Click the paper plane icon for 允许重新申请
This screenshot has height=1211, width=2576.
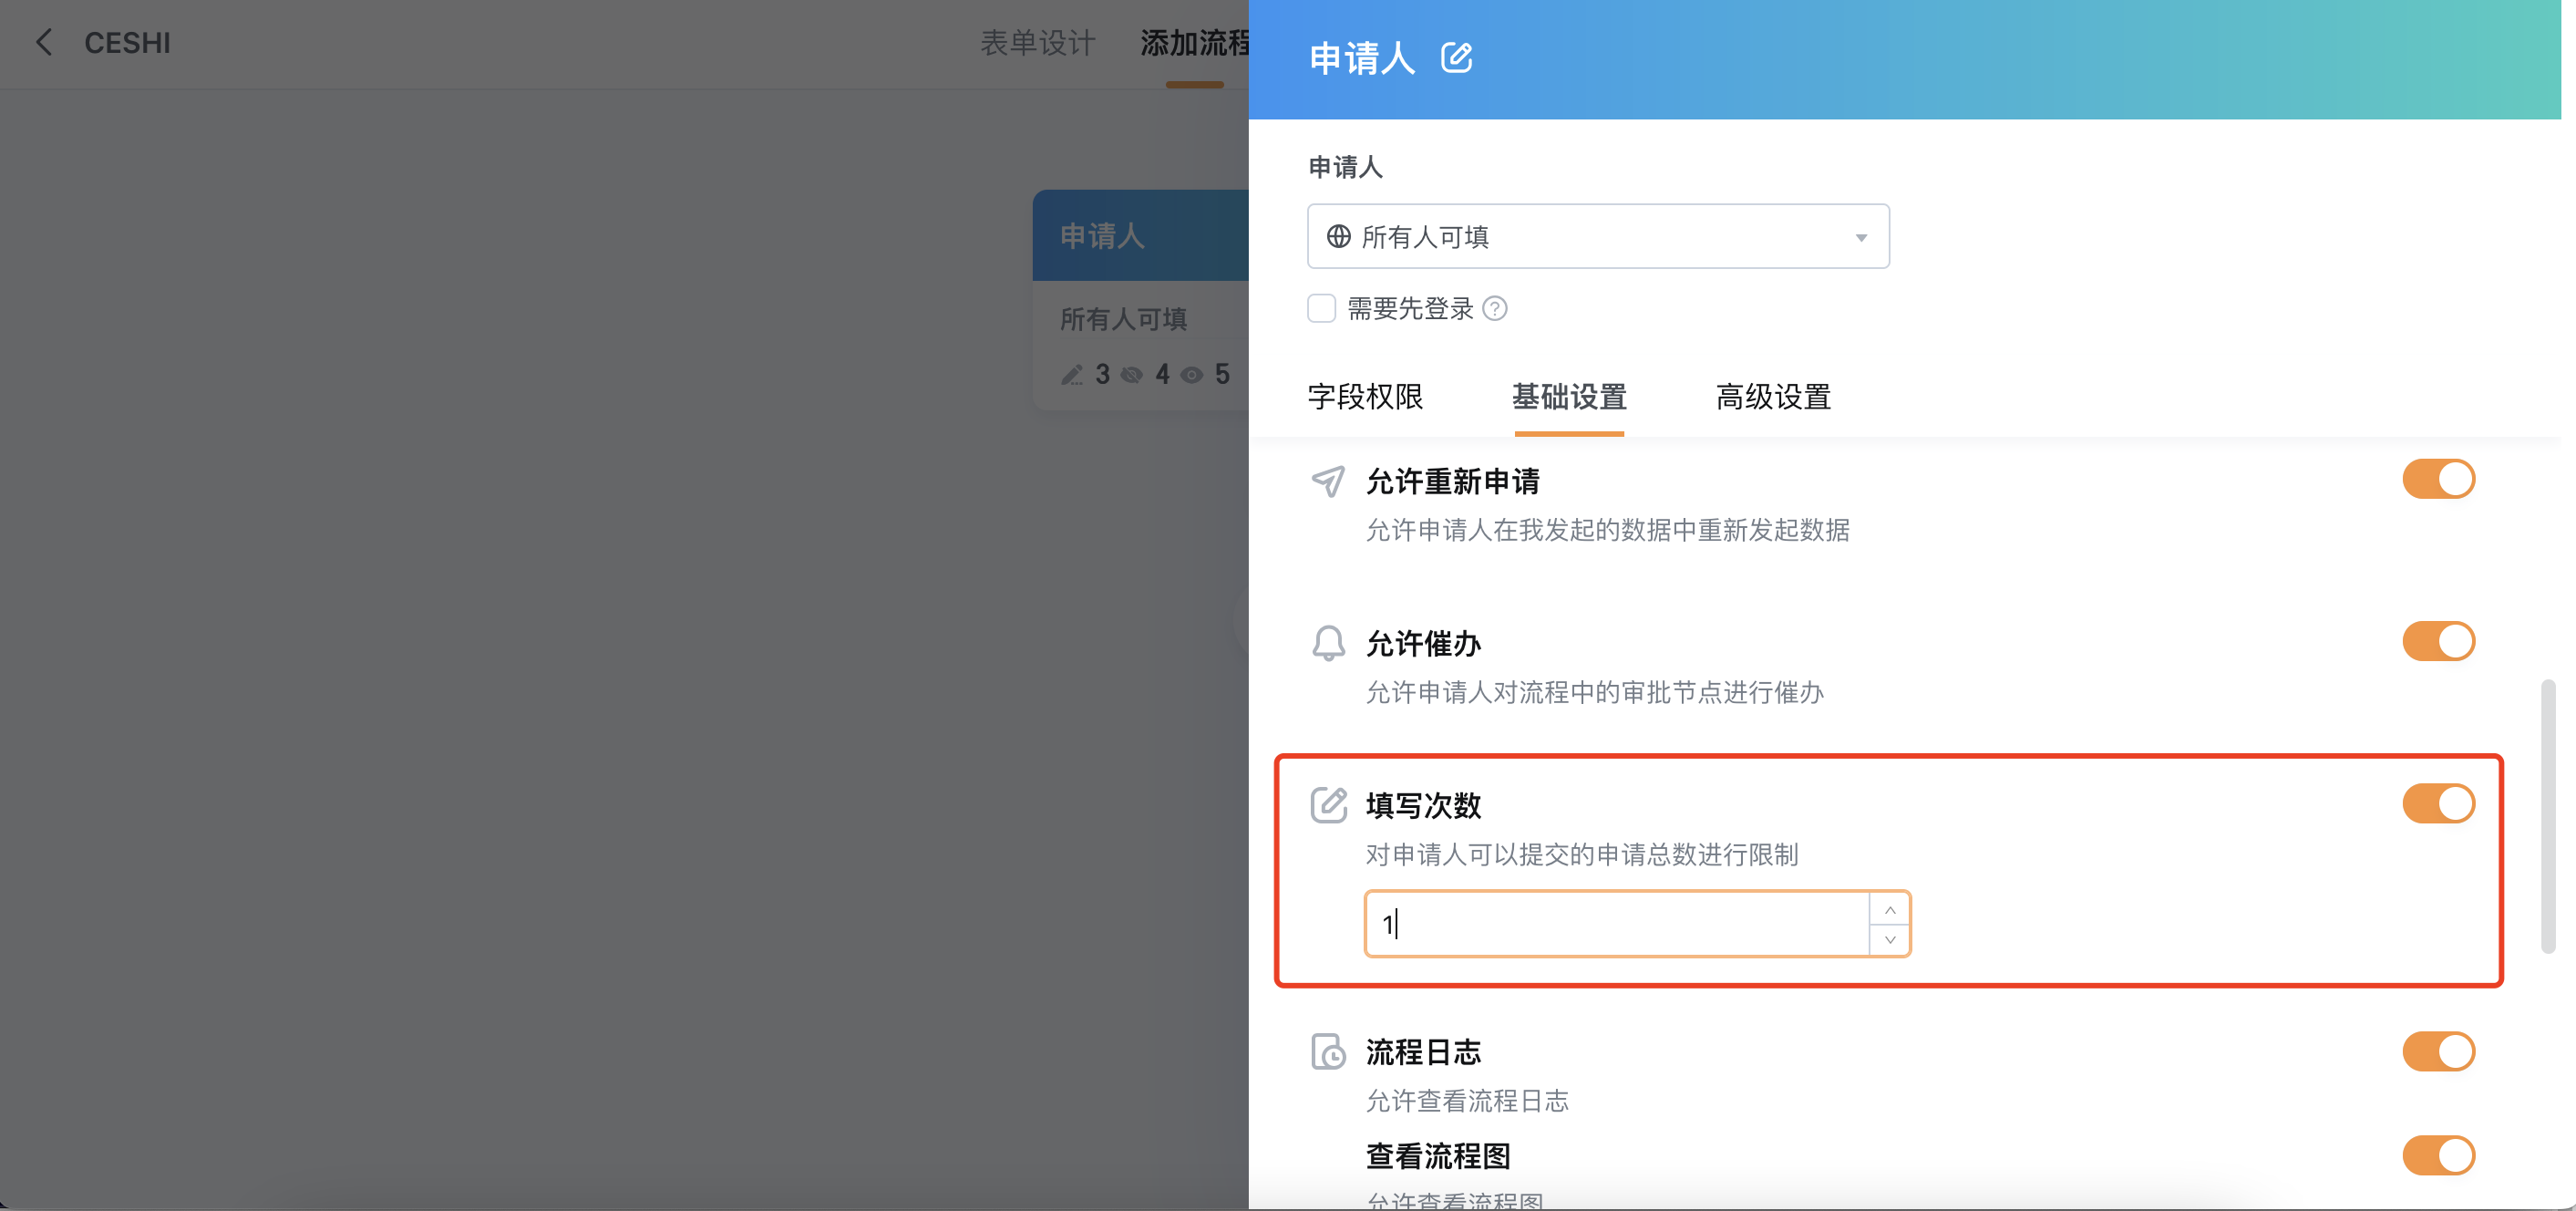1328,481
